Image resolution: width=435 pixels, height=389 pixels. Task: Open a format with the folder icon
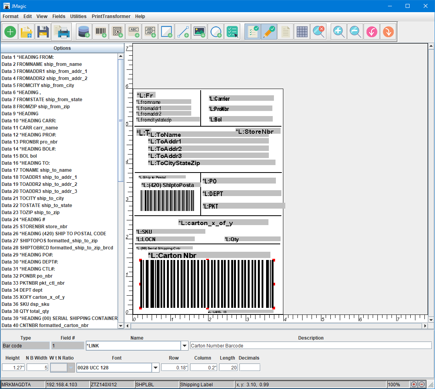[27, 32]
